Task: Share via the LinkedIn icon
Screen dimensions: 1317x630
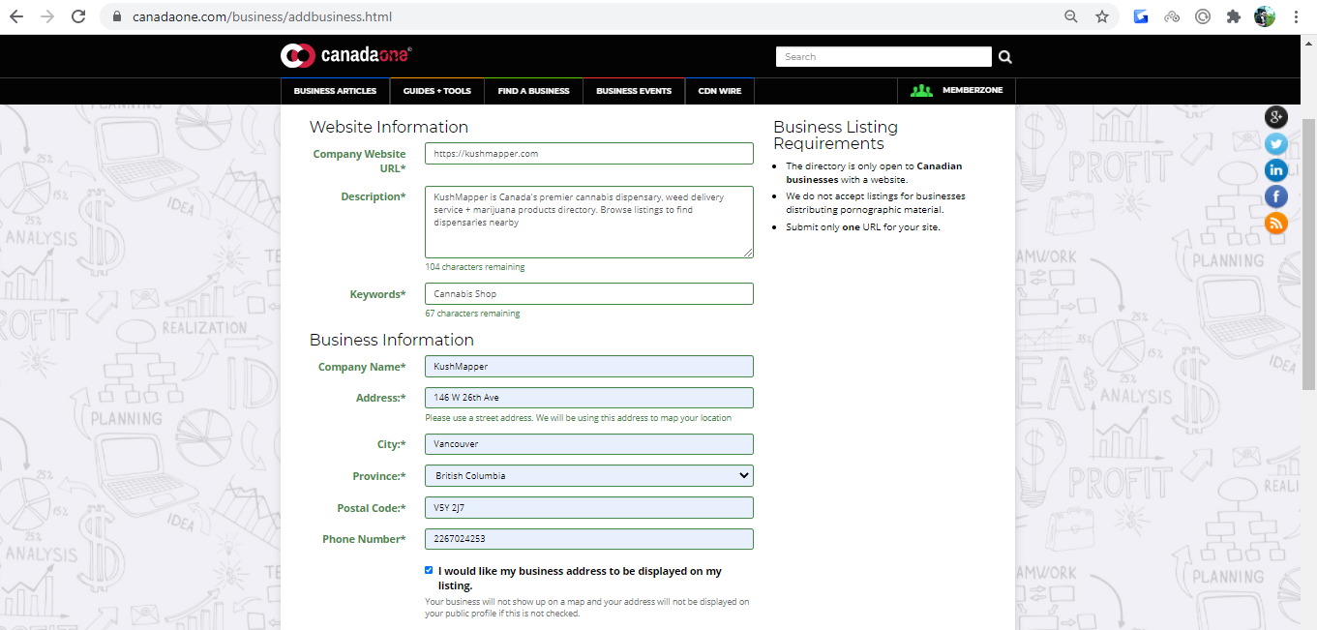Action: pyautogui.click(x=1276, y=170)
